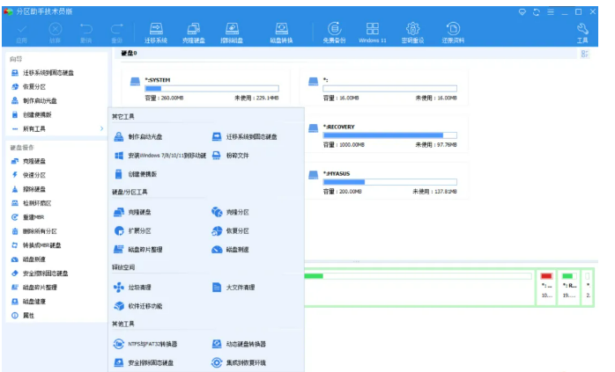615x372 pixels.
Task: Launch the NTFS与FAT32转换器 tool
Action: tap(152, 343)
